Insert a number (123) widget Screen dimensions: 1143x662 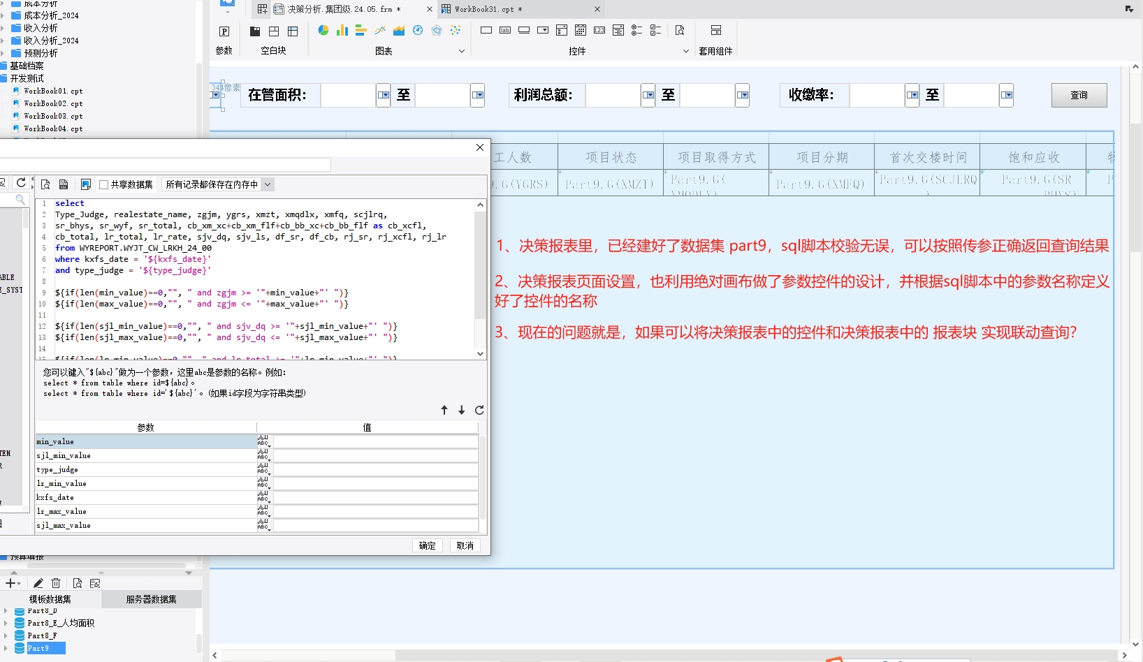(x=599, y=30)
